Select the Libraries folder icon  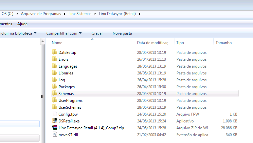(x=55, y=72)
